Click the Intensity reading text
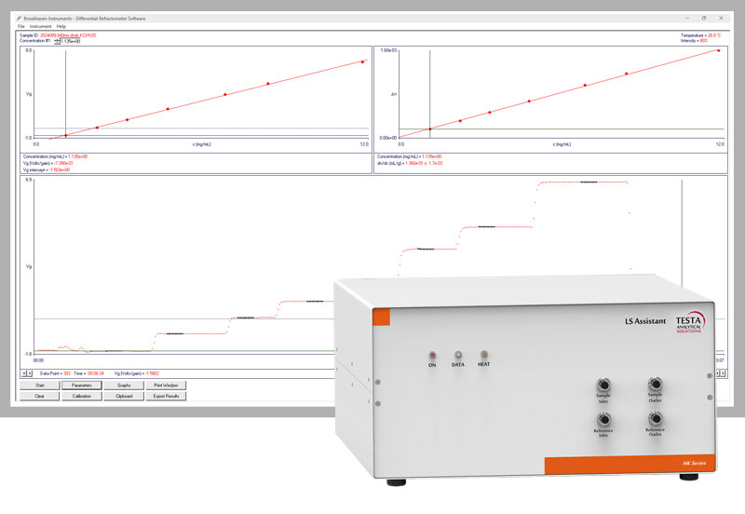Image resolution: width=745 pixels, height=514 pixels. (694, 41)
